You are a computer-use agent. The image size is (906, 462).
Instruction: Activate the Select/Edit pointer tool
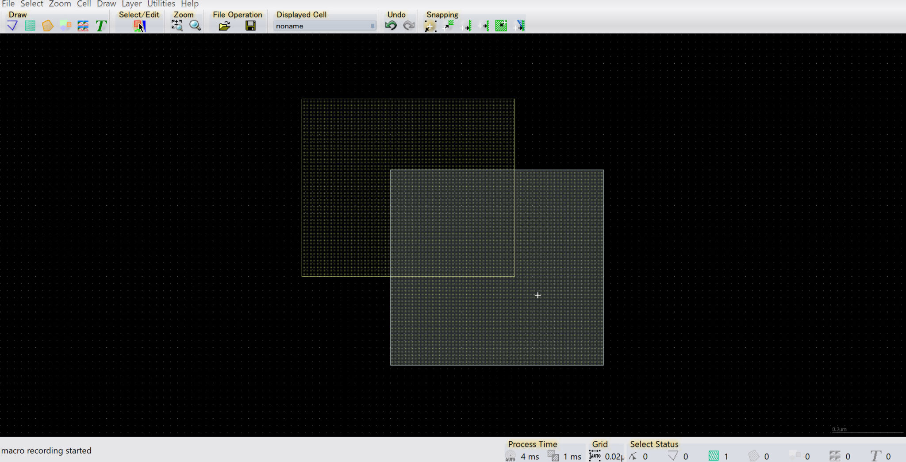pos(139,26)
